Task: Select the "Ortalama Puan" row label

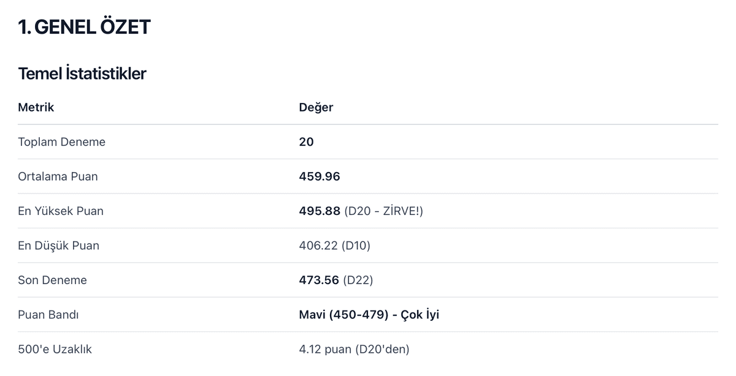Action: pos(58,177)
